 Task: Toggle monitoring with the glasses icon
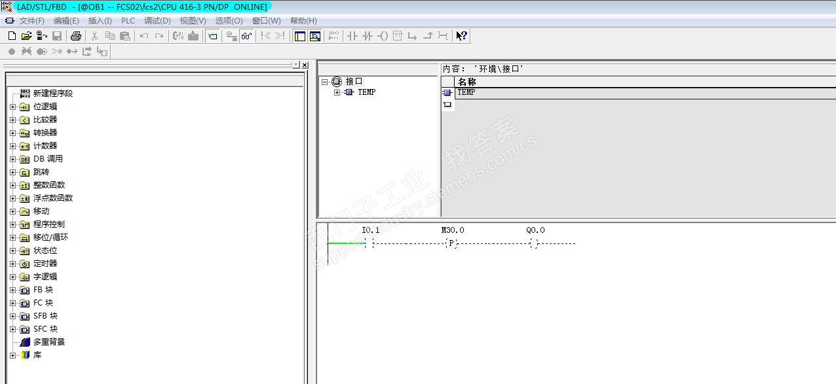pos(247,36)
